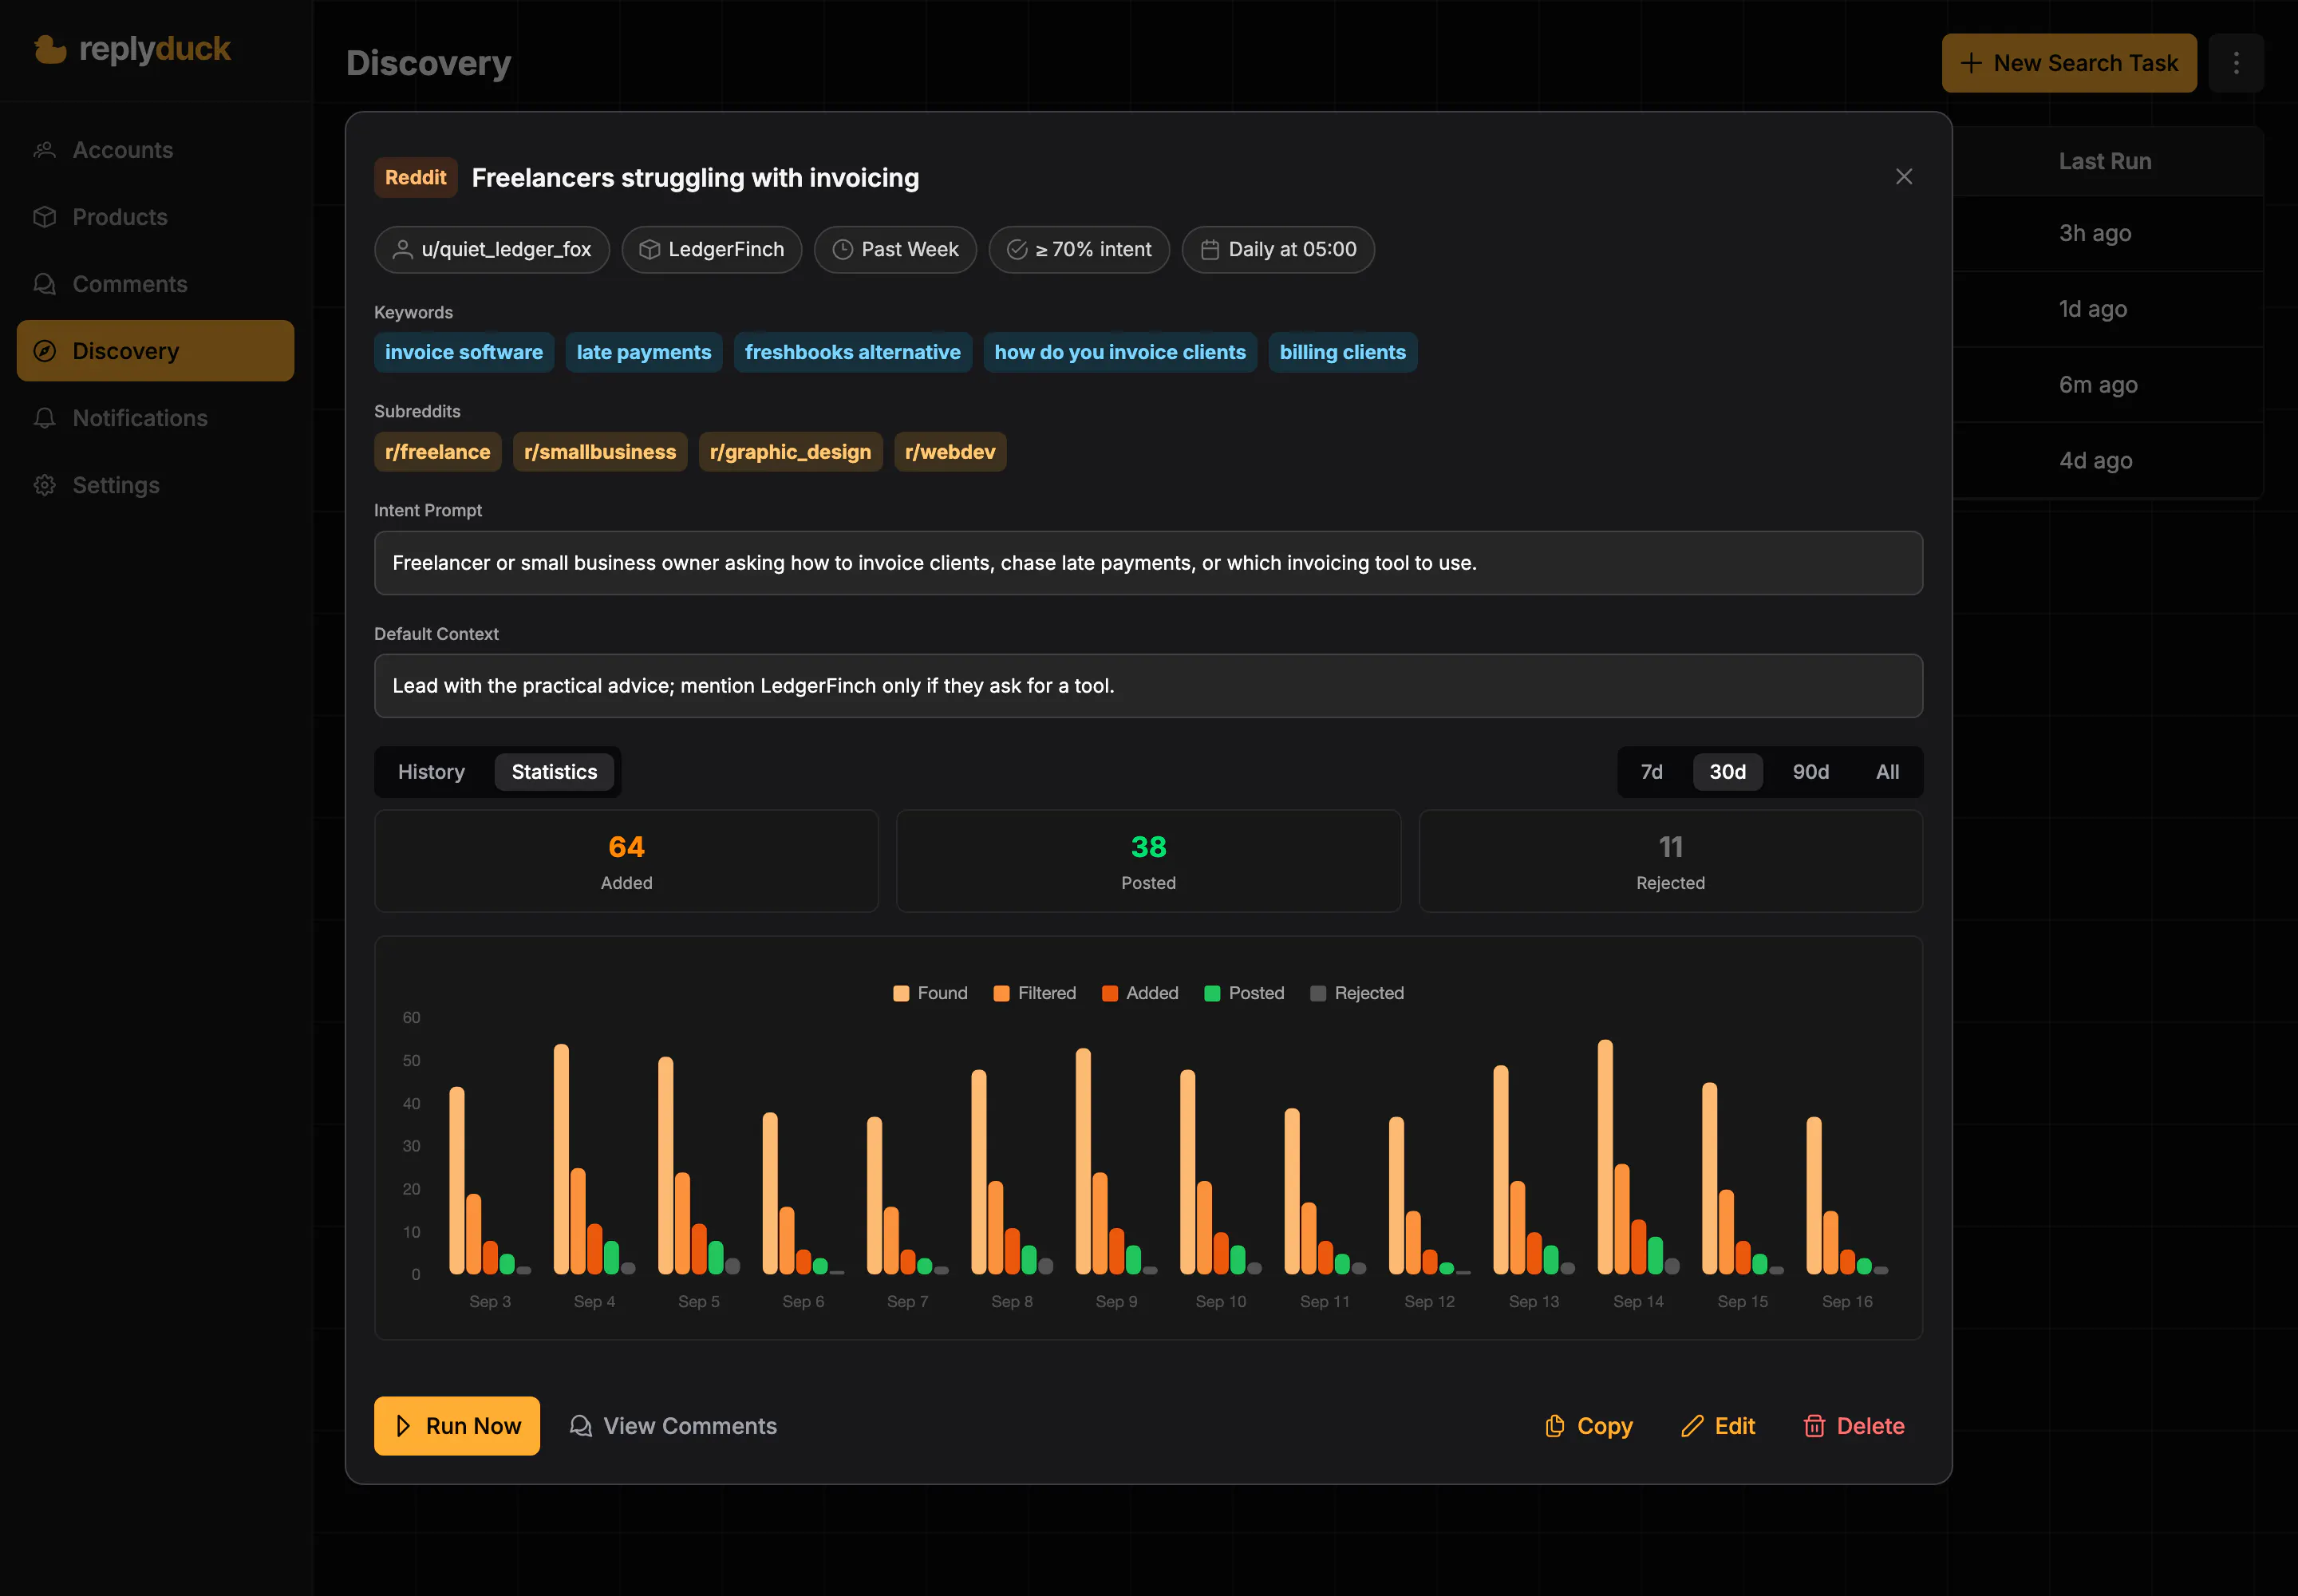Open Notifications via its bell icon

click(45, 418)
